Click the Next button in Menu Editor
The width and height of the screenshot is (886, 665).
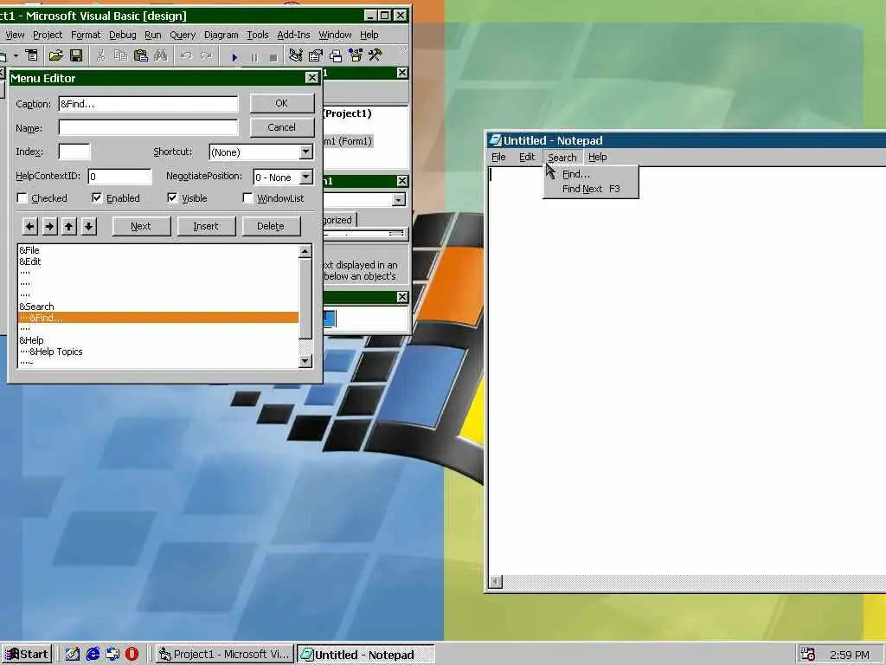click(x=141, y=226)
